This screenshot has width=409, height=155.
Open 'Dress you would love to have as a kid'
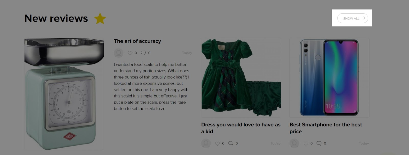[241, 128]
